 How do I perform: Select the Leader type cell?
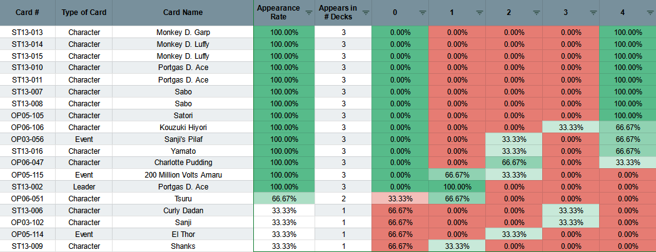pos(84,187)
